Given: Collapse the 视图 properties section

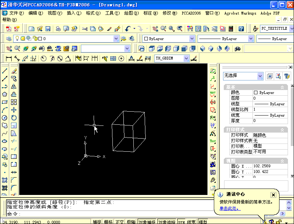Looking at the screenshot, I should 282,161.
